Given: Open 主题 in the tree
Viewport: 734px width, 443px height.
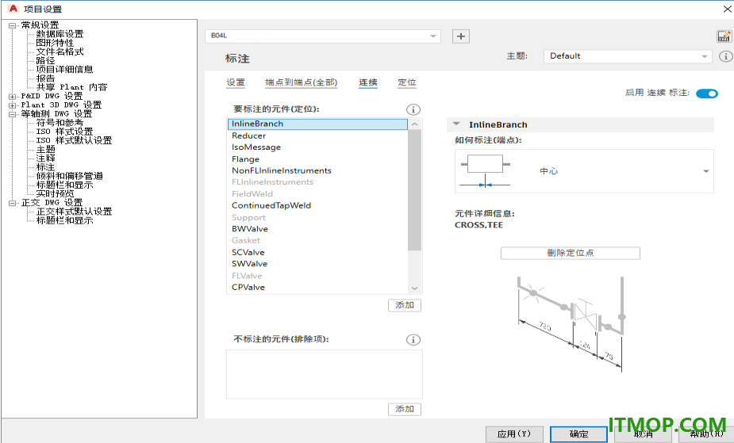Looking at the screenshot, I should 45,150.
